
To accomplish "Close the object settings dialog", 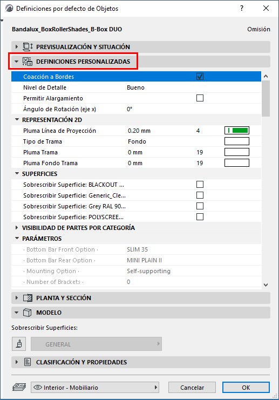I will (x=266, y=8).
